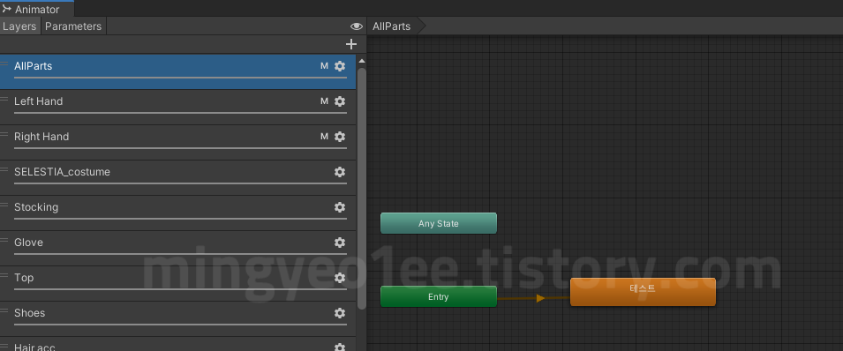Open settings gear for SELESTIA_costume layer

click(x=340, y=172)
